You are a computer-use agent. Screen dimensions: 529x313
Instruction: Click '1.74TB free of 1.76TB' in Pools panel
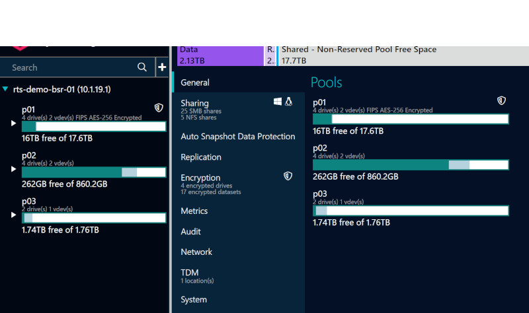(351, 223)
